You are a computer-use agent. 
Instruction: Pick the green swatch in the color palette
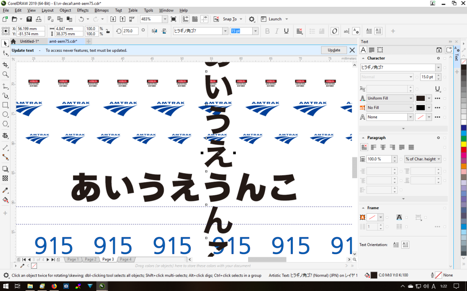(x=463, y=139)
